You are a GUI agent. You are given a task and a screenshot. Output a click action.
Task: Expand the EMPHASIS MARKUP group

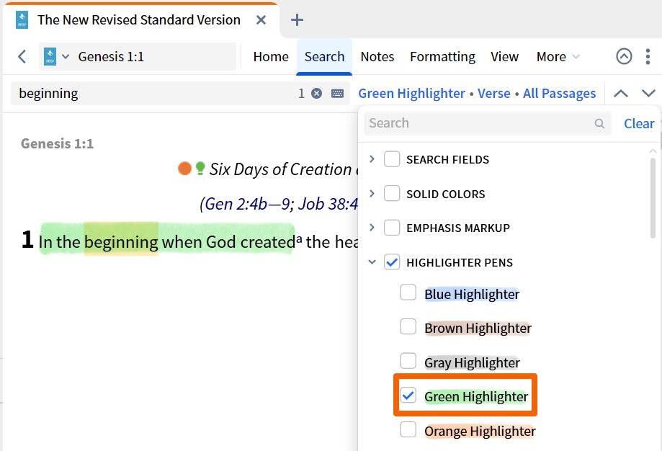coord(372,228)
